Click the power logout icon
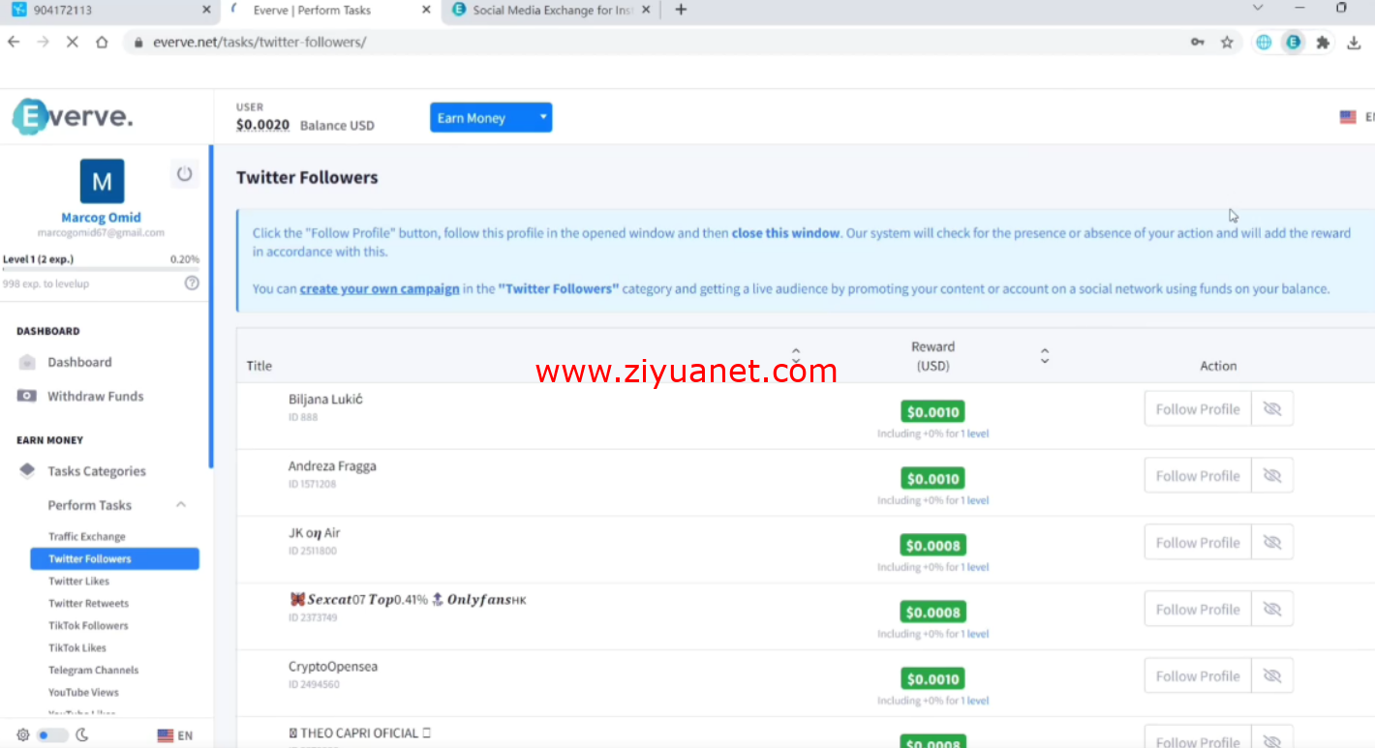This screenshot has height=748, width=1375. click(184, 174)
